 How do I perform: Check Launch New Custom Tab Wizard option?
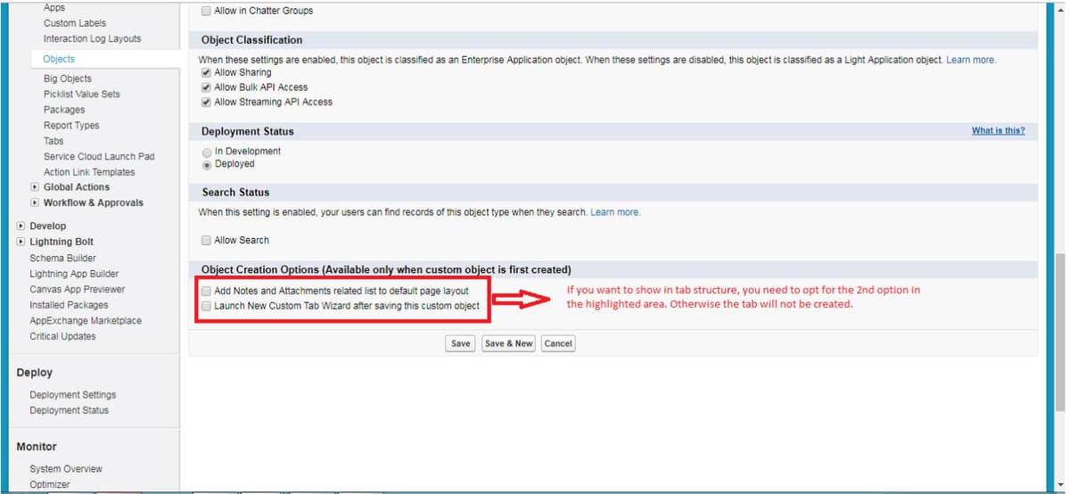coord(207,306)
